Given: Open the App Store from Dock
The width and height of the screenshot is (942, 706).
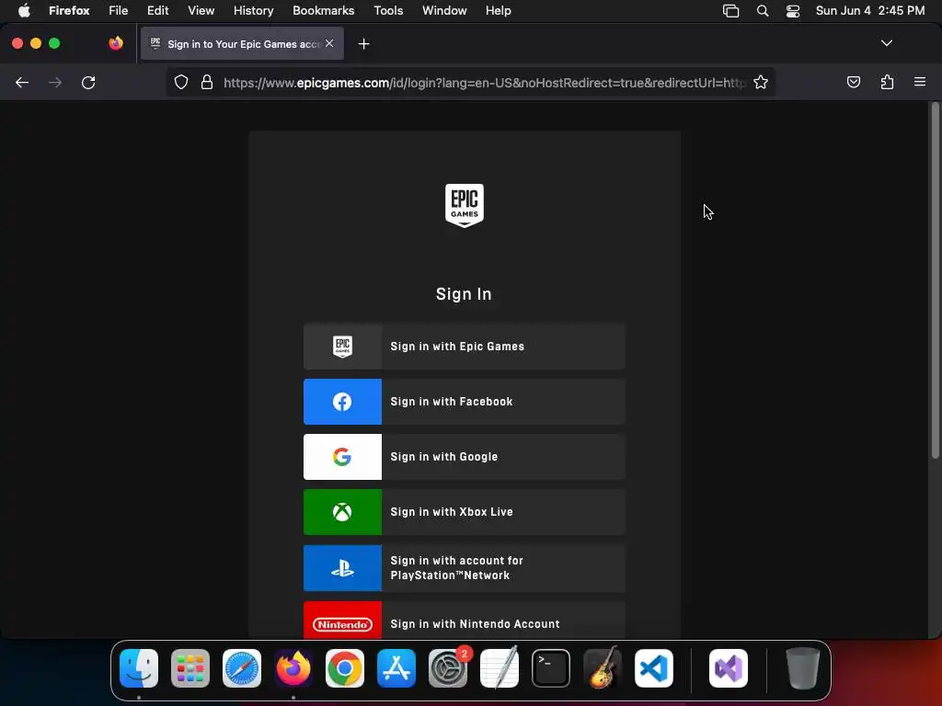Looking at the screenshot, I should [x=396, y=668].
